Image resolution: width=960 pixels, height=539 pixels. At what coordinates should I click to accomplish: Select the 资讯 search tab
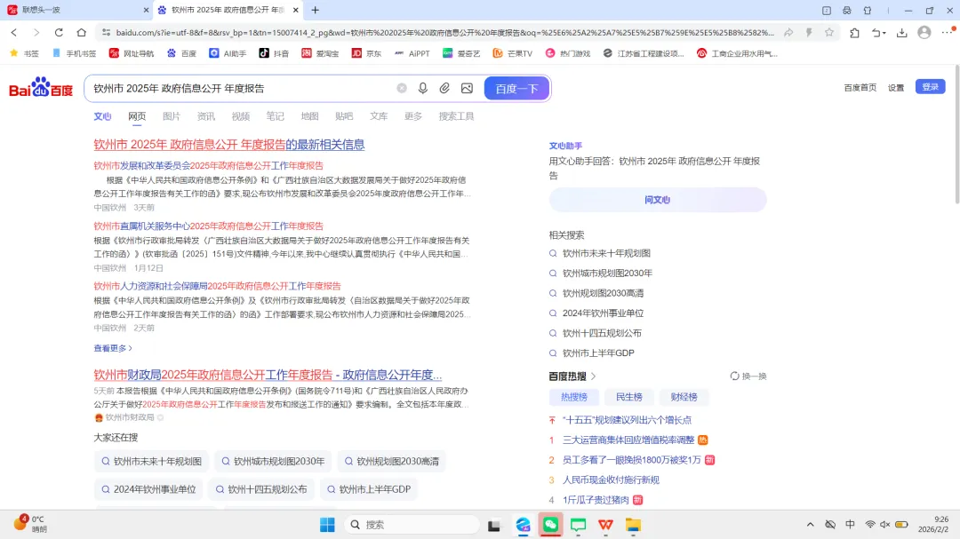coord(205,116)
